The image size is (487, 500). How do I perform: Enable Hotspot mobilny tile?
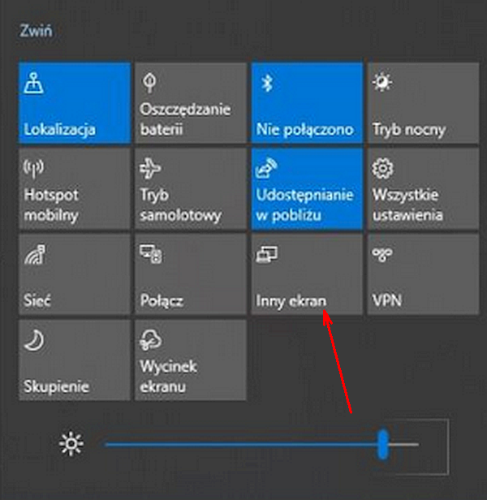tap(75, 188)
